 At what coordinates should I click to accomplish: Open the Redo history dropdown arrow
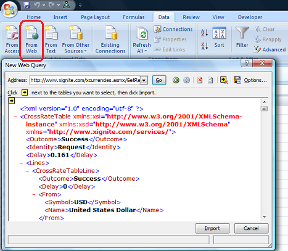coord(59,5)
